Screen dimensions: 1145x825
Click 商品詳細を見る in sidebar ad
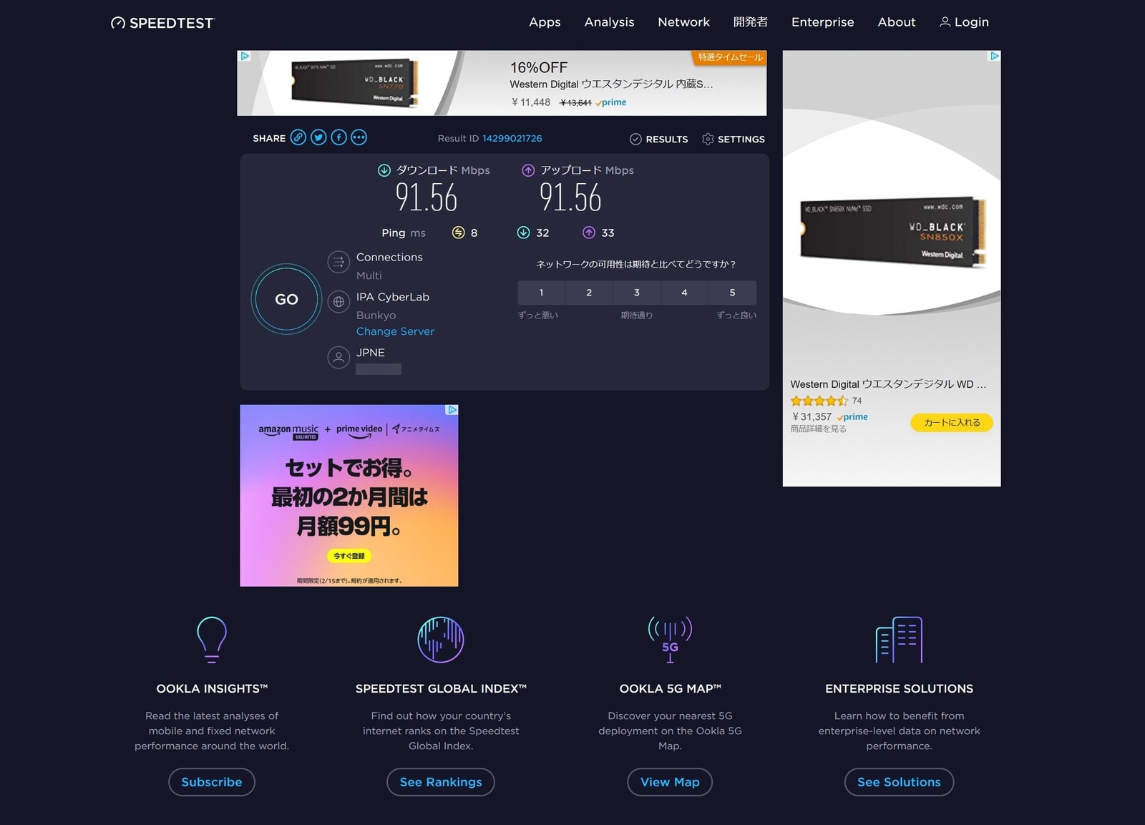818,429
